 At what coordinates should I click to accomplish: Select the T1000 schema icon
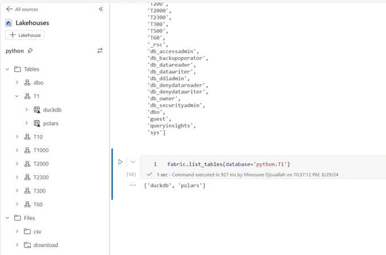27,150
